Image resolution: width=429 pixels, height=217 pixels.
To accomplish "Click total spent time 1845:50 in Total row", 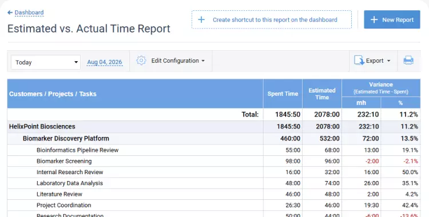I will pyautogui.click(x=288, y=115).
